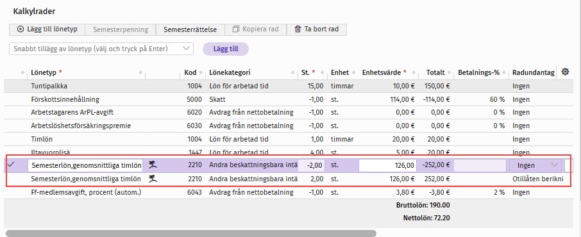Click the -3,80 € total cell
The width and height of the screenshot is (581, 237).
439,192
